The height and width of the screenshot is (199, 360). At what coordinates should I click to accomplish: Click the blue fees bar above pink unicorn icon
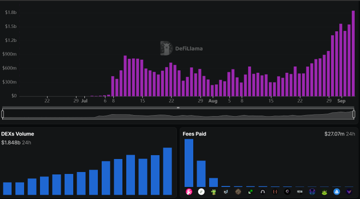(x=189, y=163)
